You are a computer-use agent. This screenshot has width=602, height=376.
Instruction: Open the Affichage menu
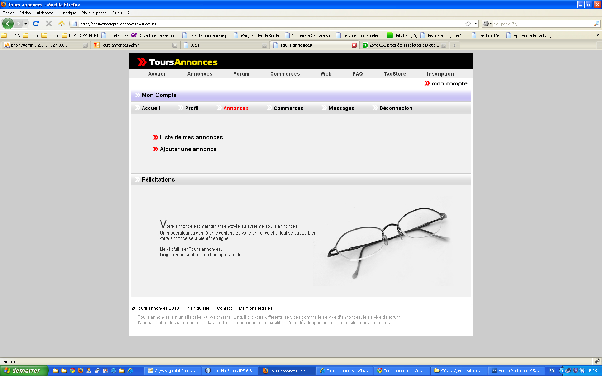45,13
